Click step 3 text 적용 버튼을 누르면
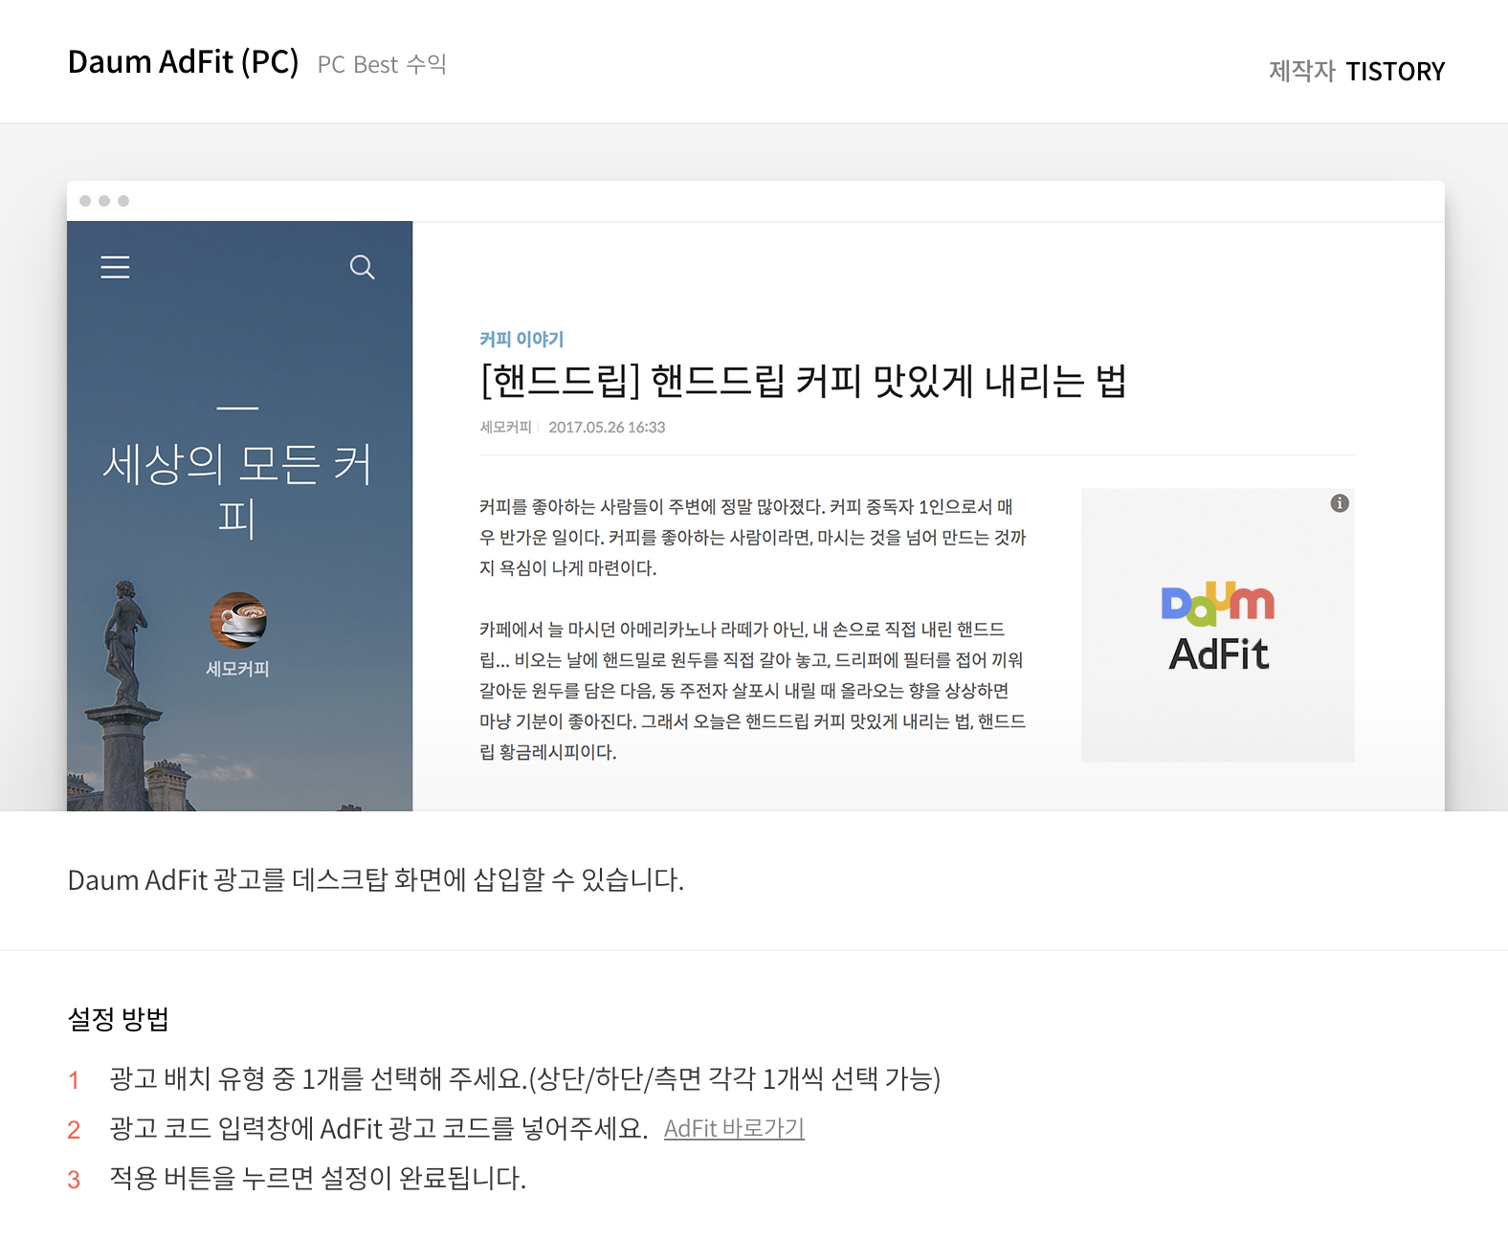 [318, 1178]
